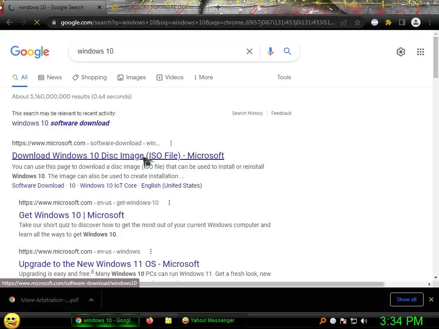
Task: Open options dots for get-windows-10 result
Action: pyautogui.click(x=169, y=203)
